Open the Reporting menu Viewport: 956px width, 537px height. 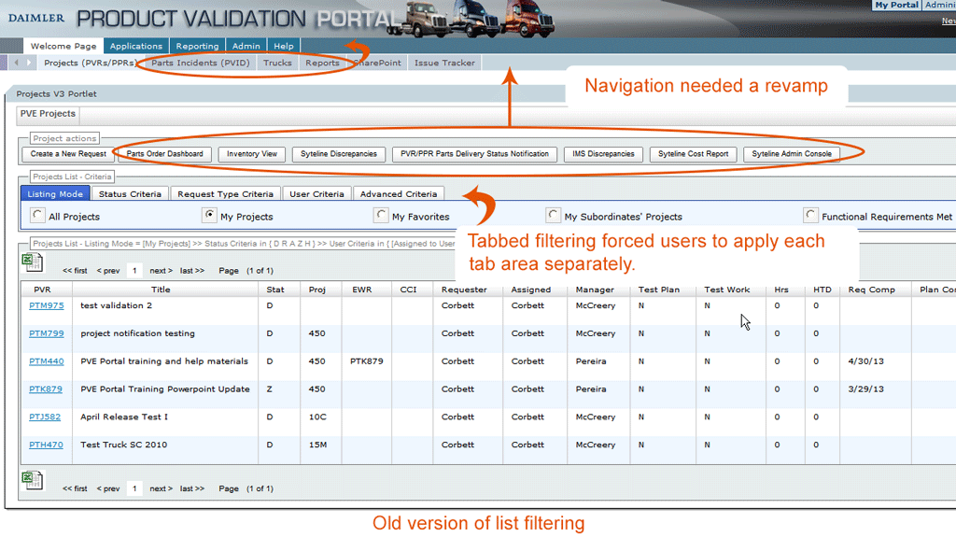click(197, 46)
